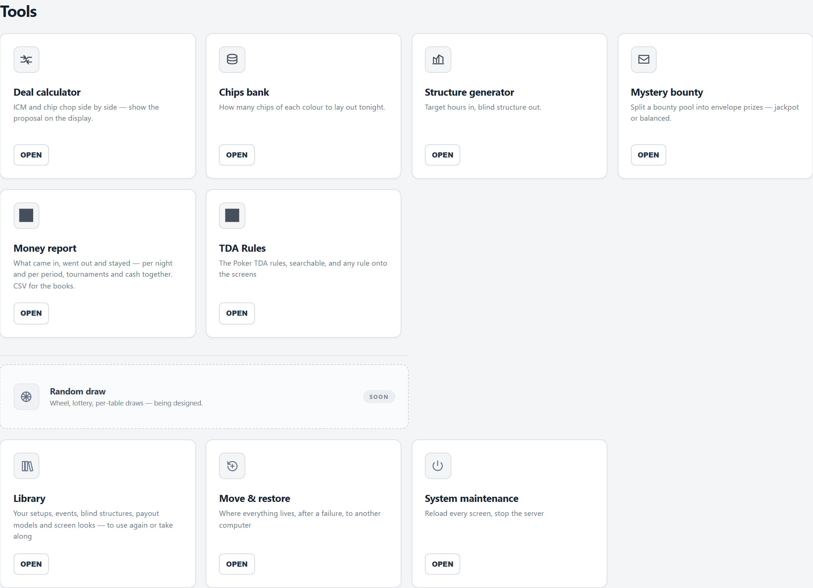The image size is (813, 588).
Task: Click the Mystery bounty envelope icon
Action: (644, 60)
